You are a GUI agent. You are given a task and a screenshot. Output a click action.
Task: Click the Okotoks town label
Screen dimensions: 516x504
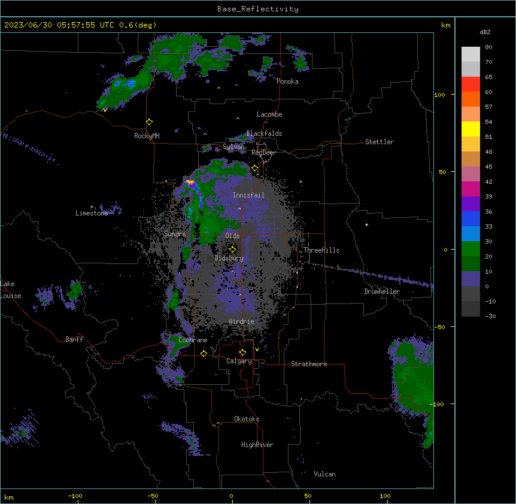247,419
